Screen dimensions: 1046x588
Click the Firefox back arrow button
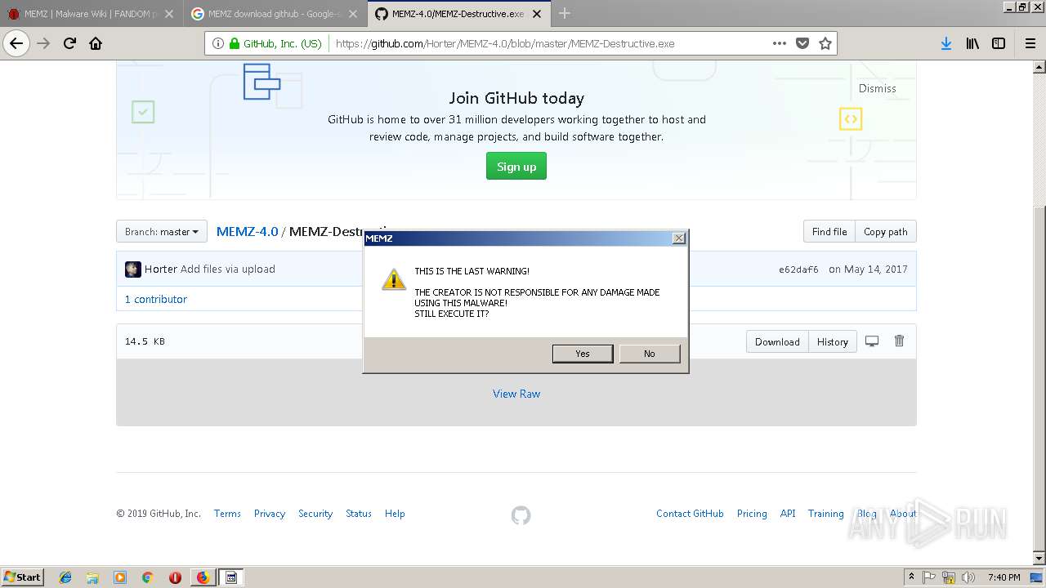coord(16,43)
